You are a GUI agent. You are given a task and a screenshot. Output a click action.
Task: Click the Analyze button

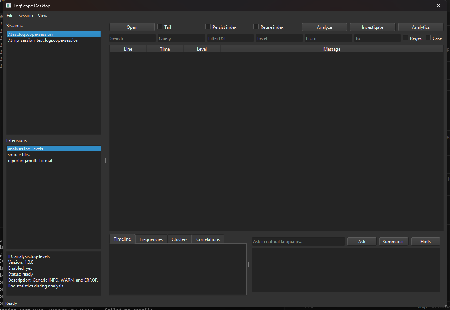click(325, 27)
